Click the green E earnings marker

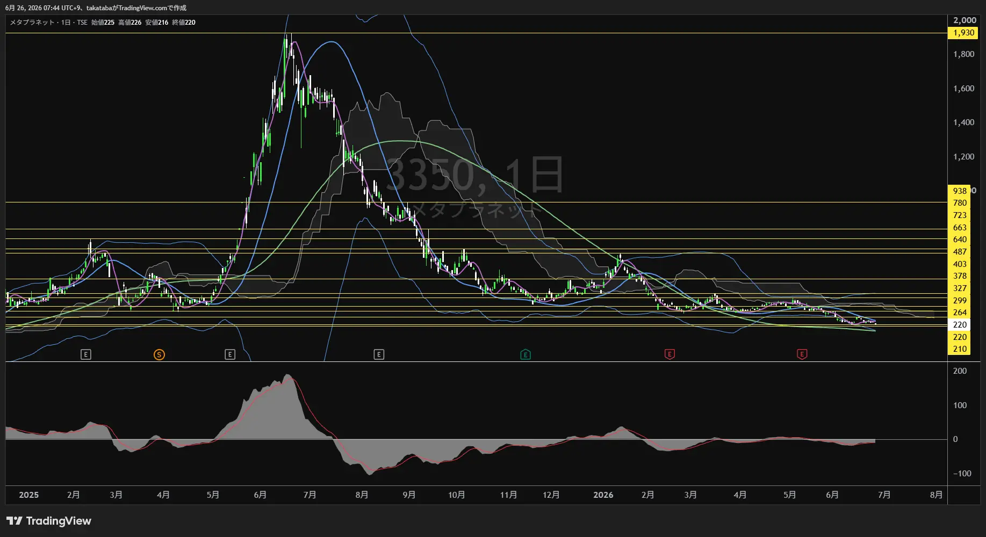click(x=526, y=354)
